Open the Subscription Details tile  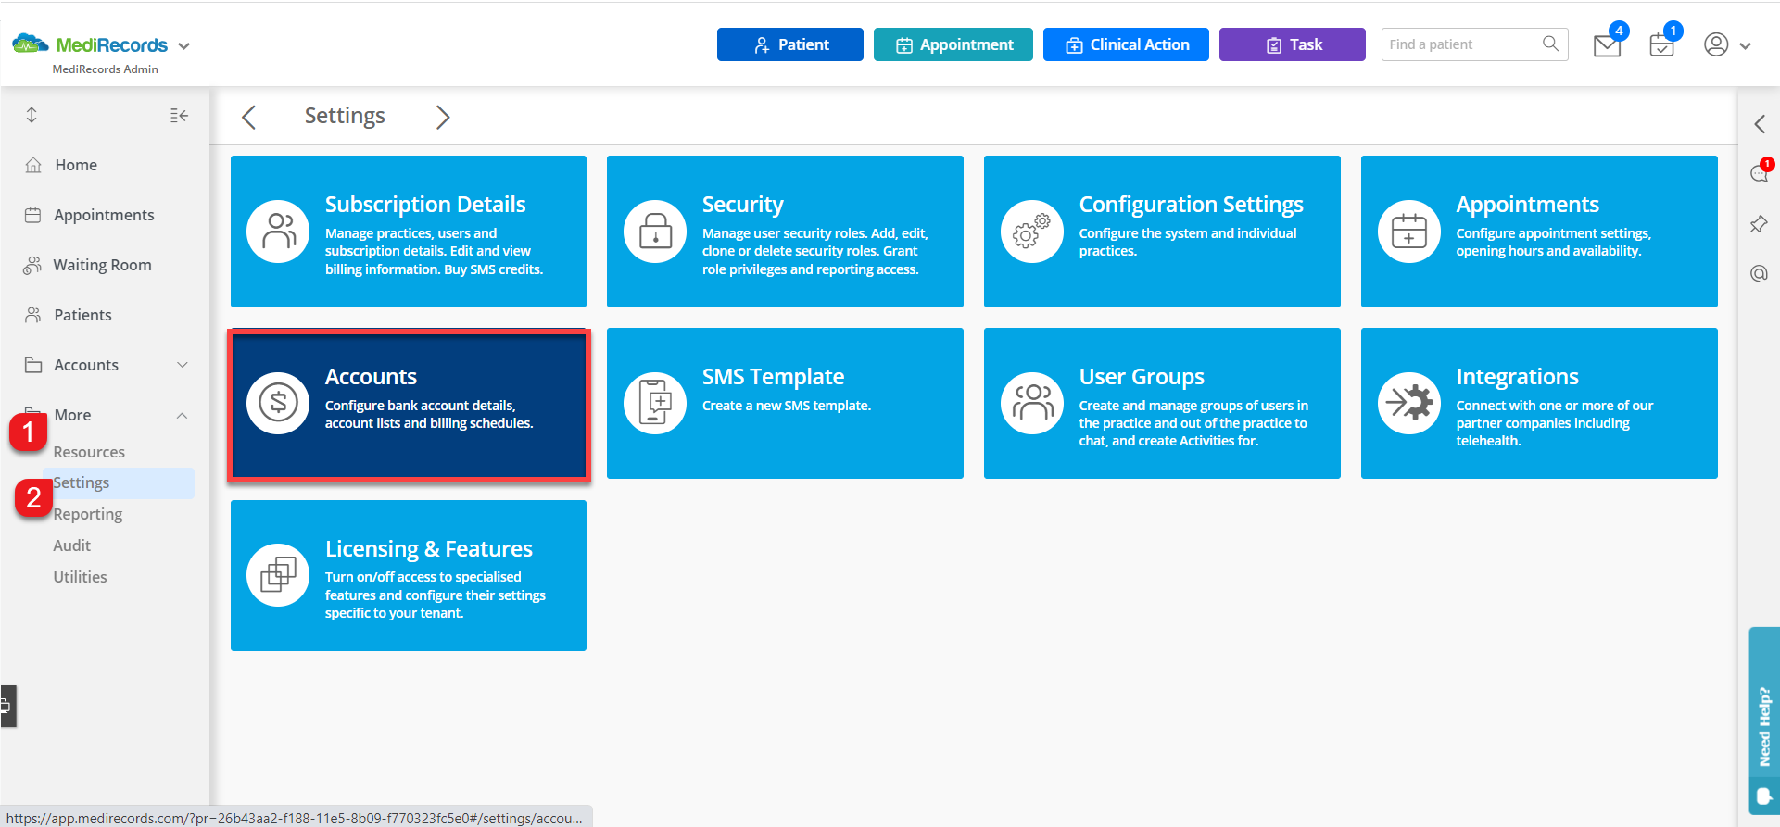pos(409,232)
